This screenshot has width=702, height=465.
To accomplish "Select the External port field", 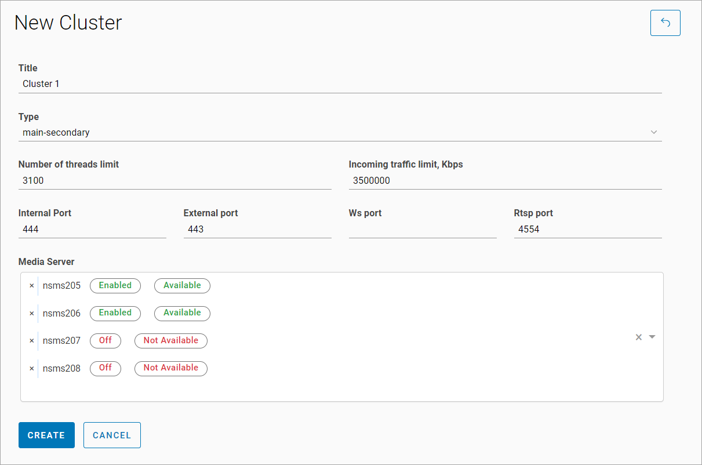I will pyautogui.click(x=257, y=230).
